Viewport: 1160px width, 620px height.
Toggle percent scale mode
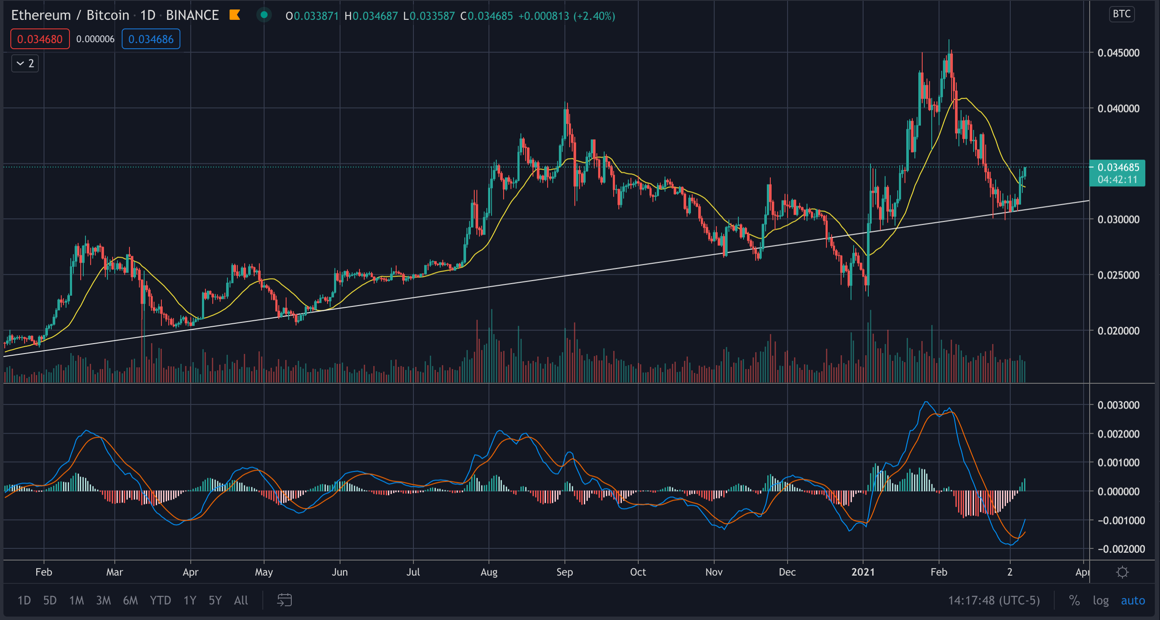(1075, 600)
